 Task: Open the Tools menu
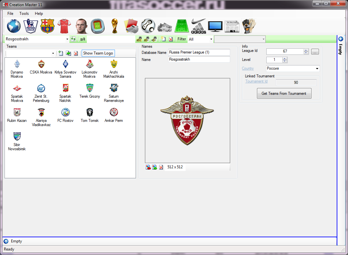tap(24, 14)
